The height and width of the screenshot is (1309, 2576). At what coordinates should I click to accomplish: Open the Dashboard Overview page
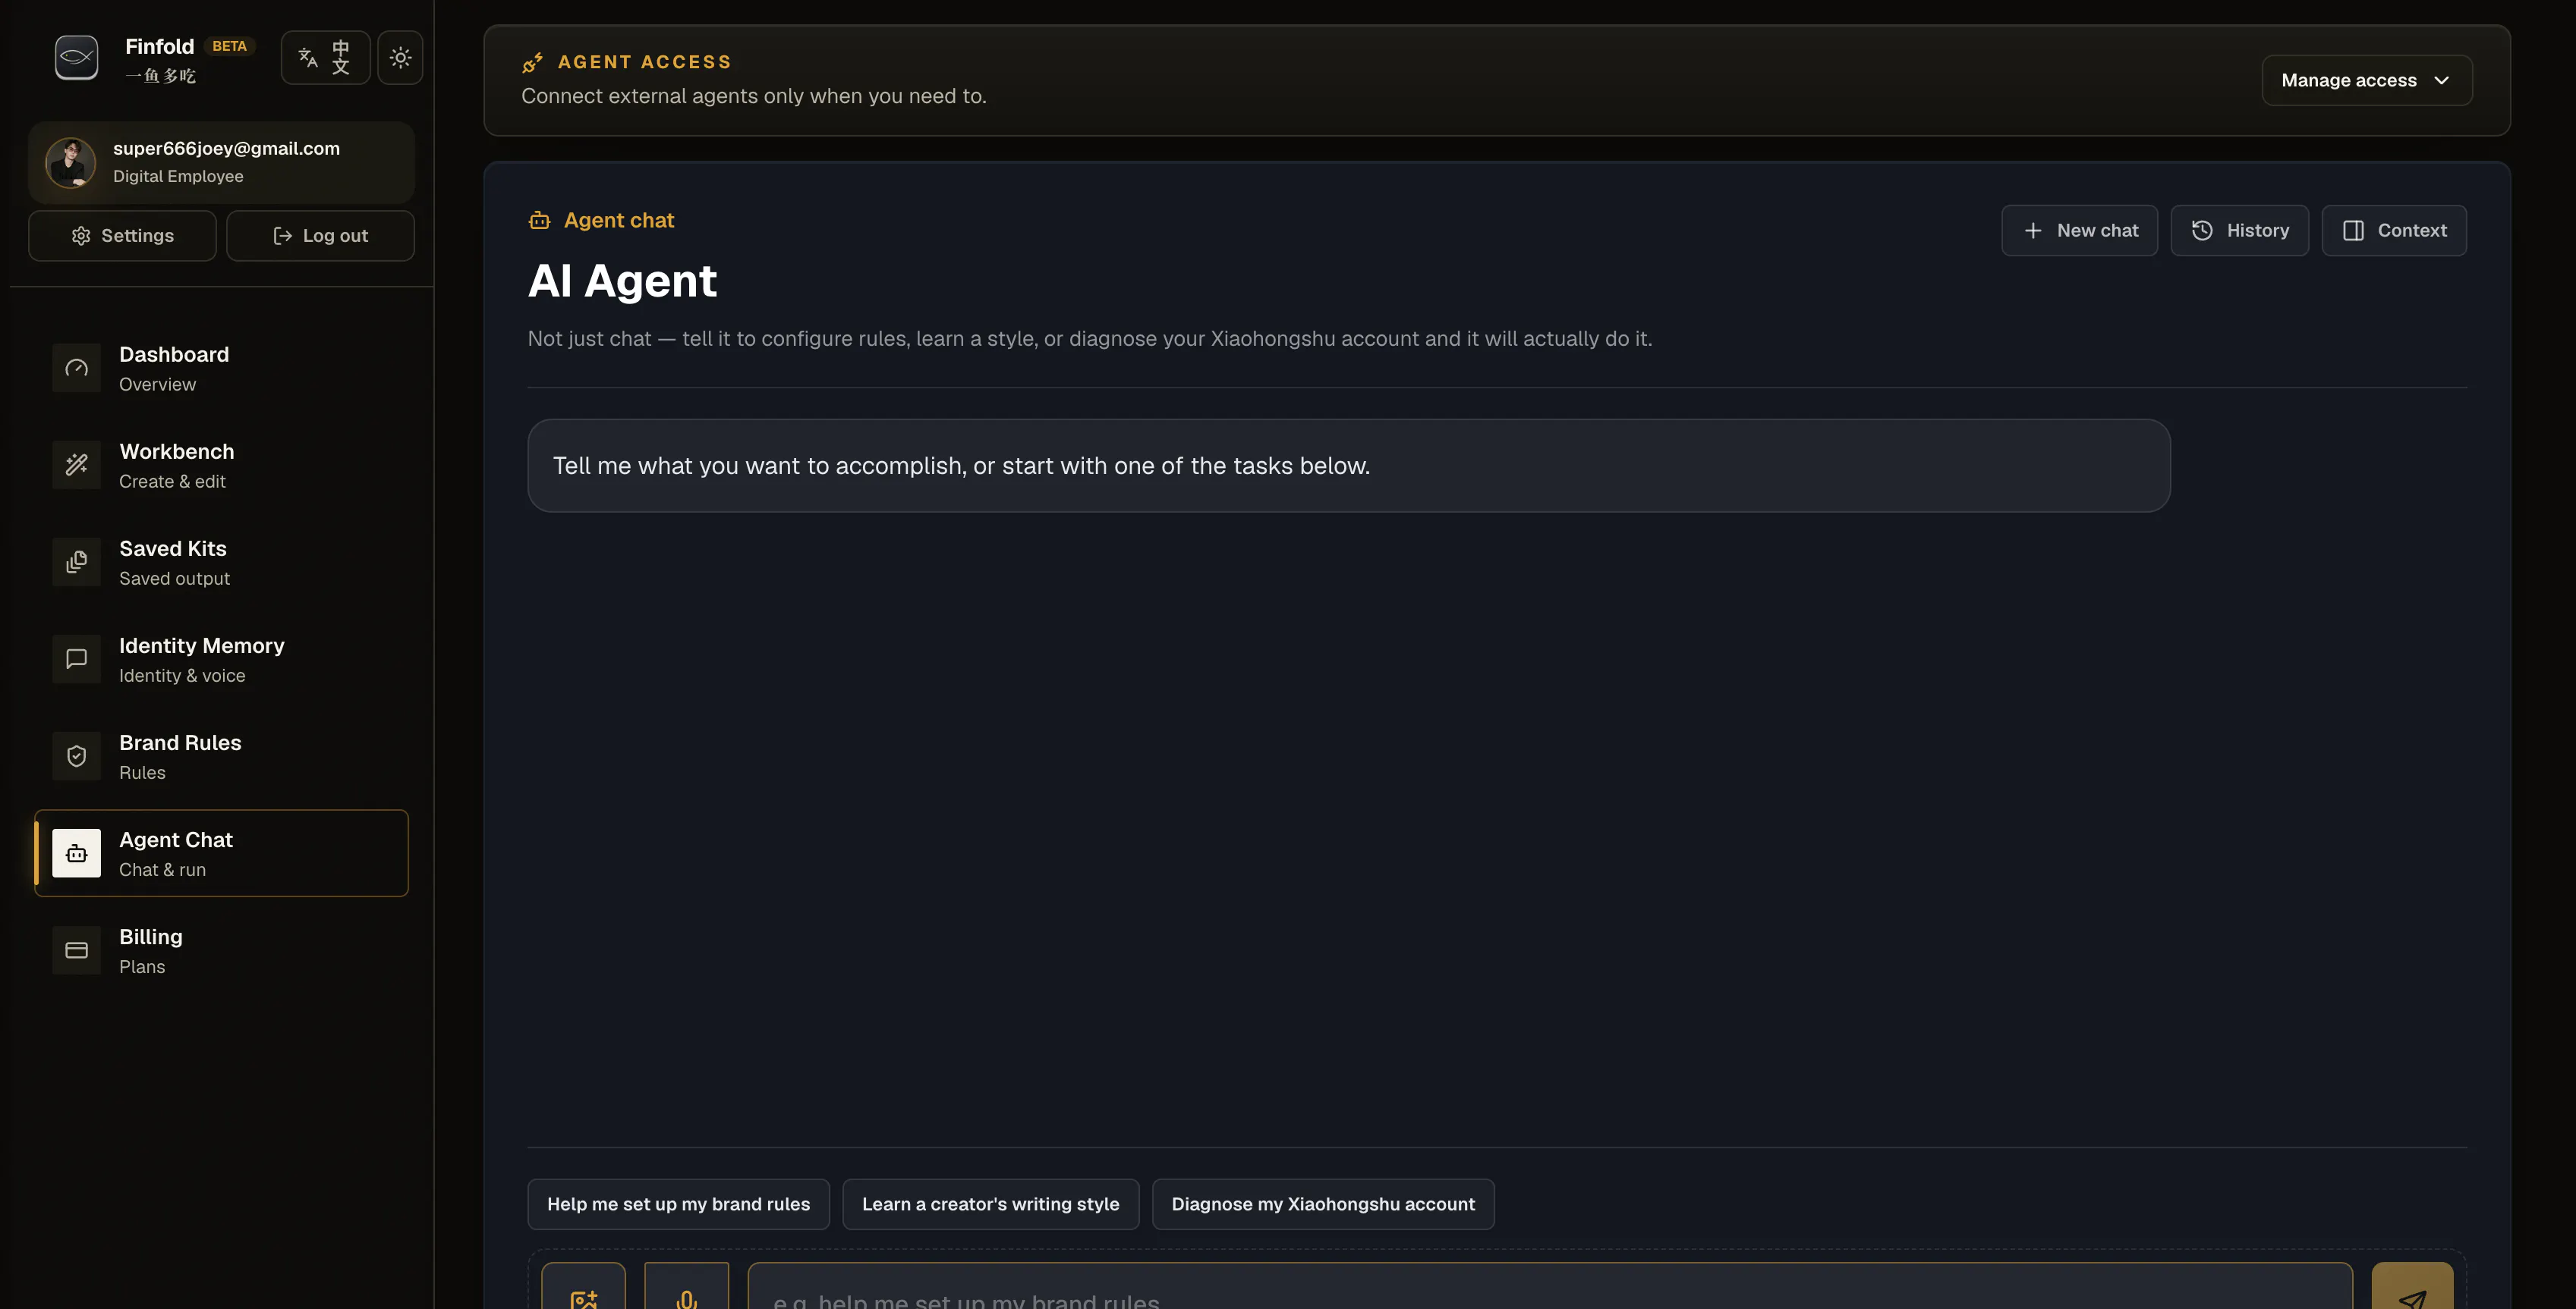221,368
